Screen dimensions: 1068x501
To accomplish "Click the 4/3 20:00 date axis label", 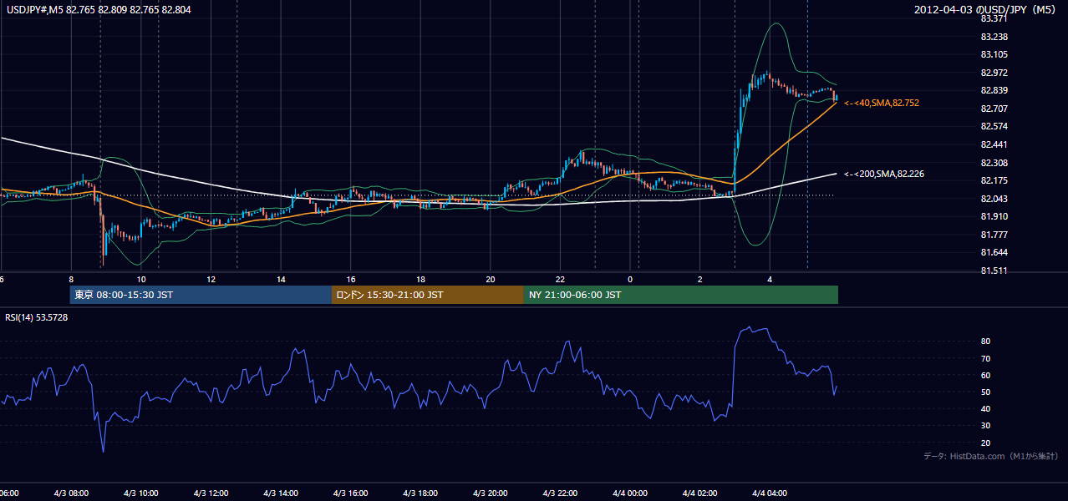I will (491, 493).
